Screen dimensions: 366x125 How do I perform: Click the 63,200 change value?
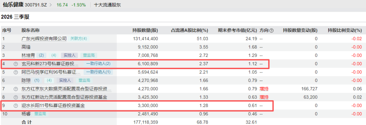(310, 97)
